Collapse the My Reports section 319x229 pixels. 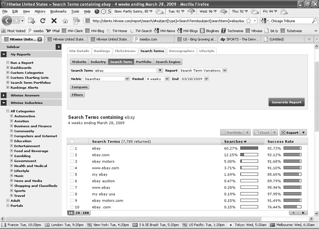pos(3,55)
